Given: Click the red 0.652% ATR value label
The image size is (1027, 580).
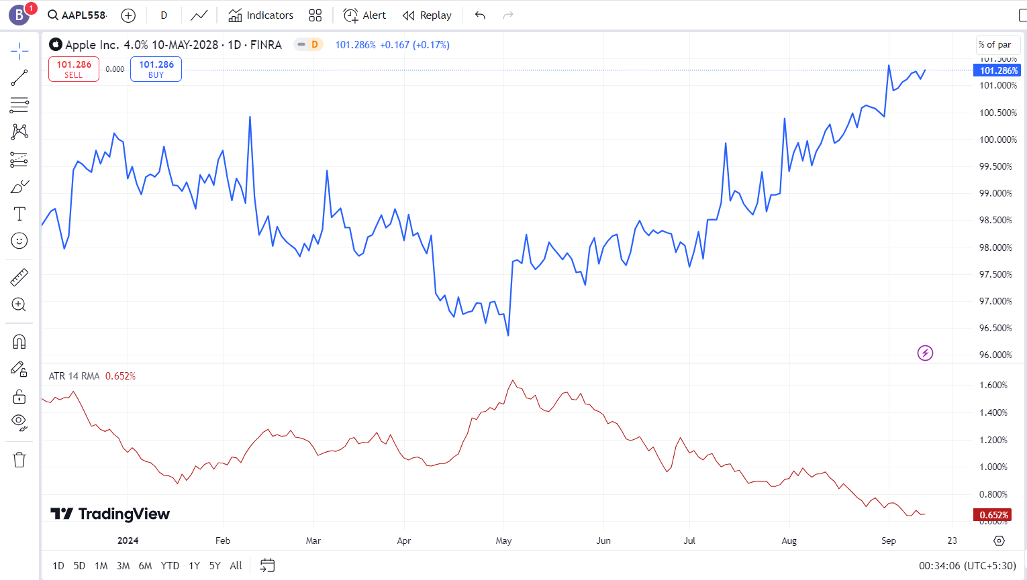Looking at the screenshot, I should pos(993,515).
